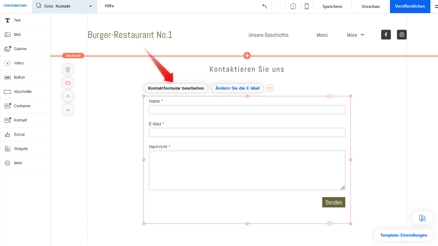Move section down with chevron

pos(68,110)
